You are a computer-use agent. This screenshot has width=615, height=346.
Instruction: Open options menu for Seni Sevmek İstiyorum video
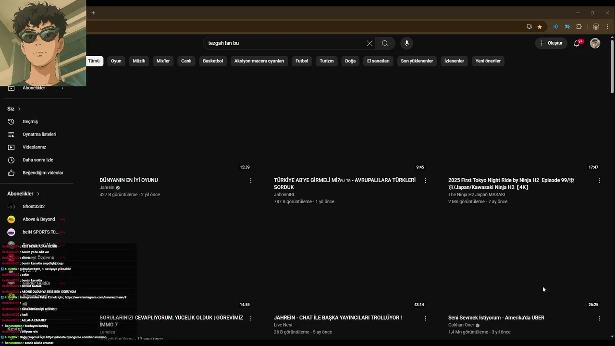click(600, 318)
